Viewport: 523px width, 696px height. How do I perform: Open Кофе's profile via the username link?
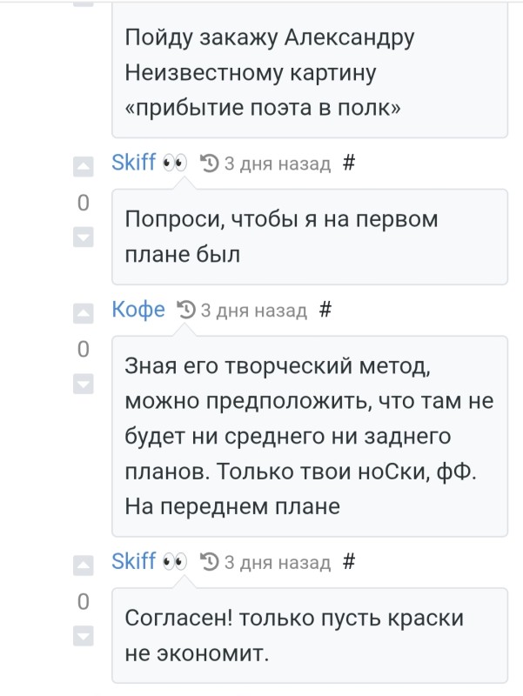(x=137, y=309)
